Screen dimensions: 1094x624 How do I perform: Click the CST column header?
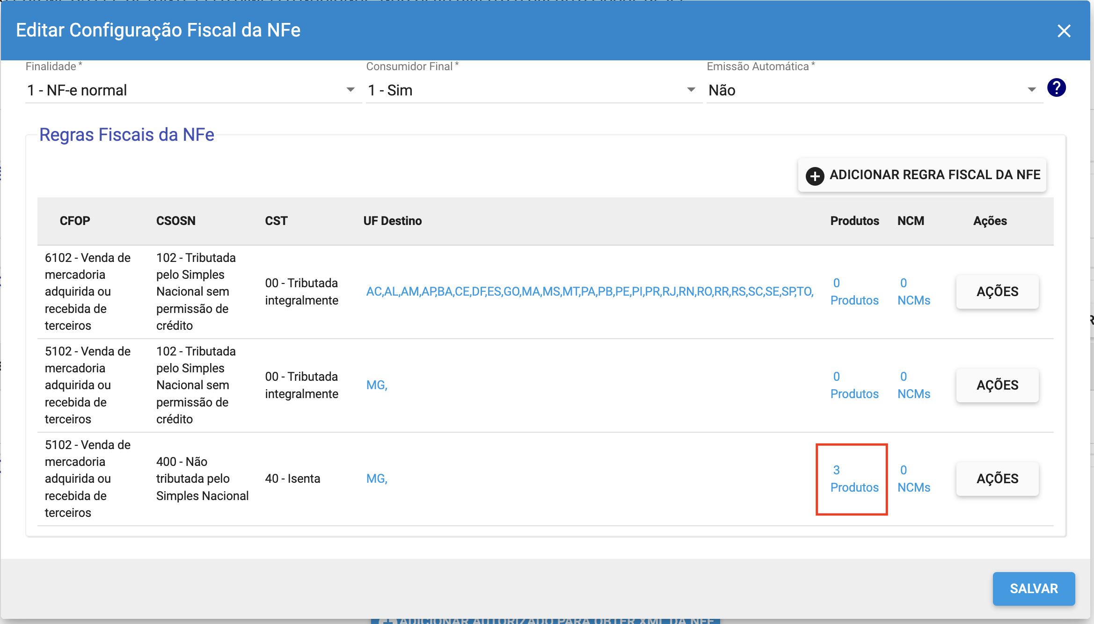(276, 221)
